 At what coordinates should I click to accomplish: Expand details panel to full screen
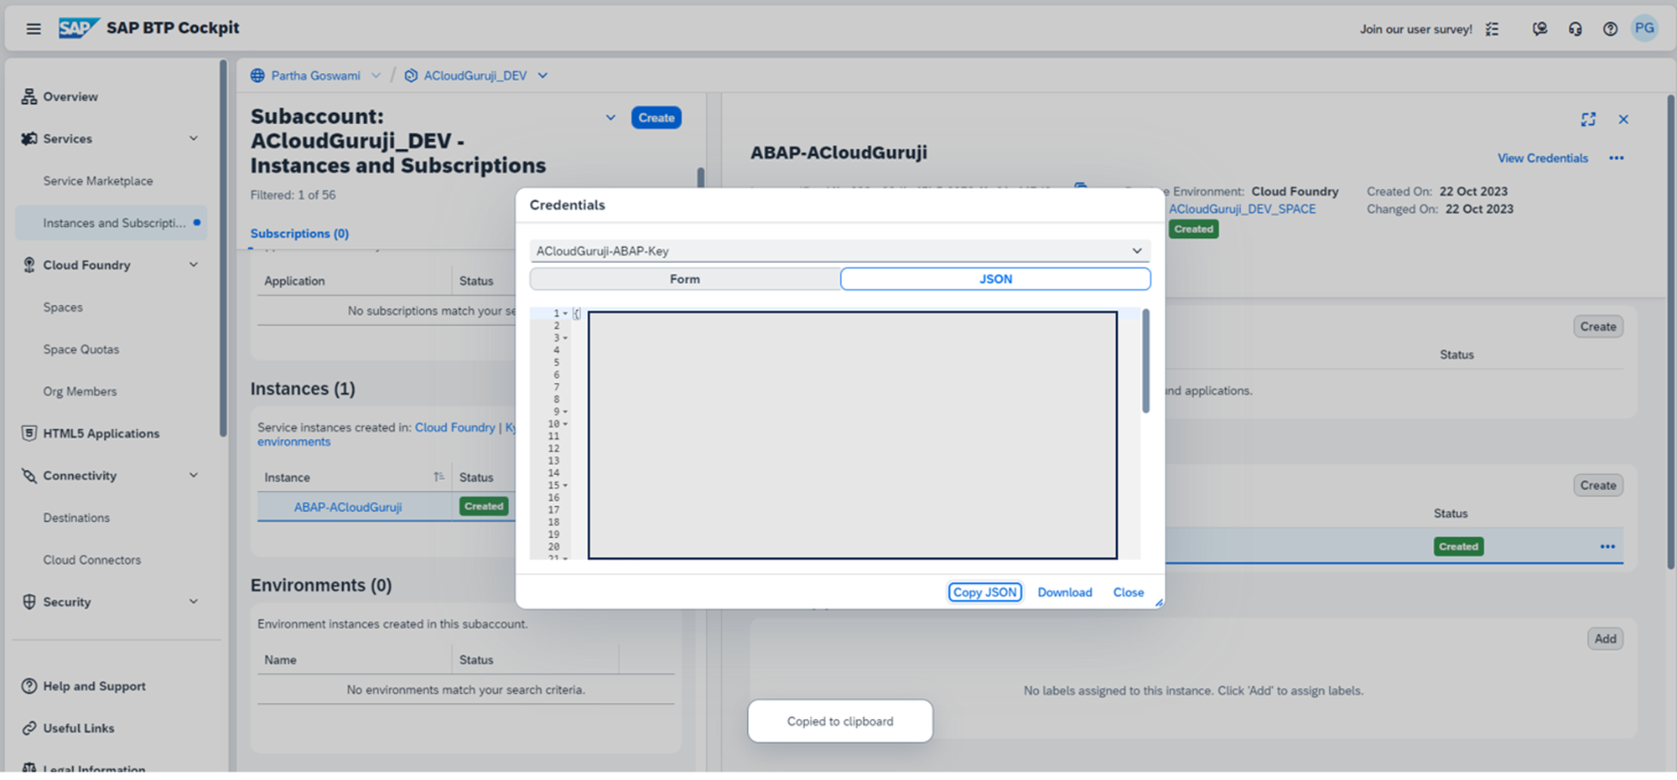(x=1588, y=120)
